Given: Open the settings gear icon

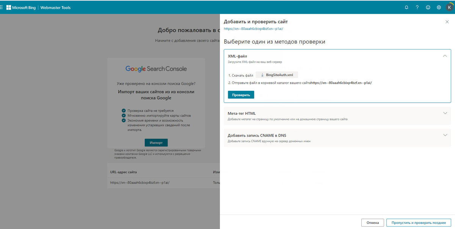Looking at the screenshot, I should click(439, 7).
